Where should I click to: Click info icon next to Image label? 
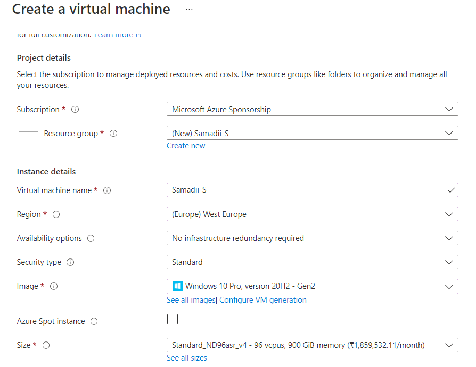(x=53, y=286)
